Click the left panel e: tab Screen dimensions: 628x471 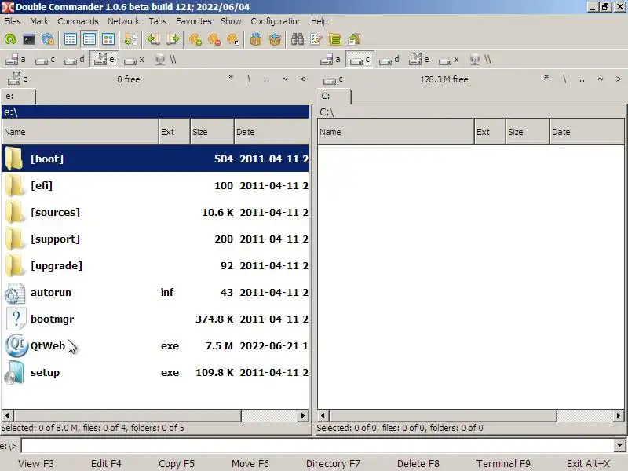coord(18,97)
